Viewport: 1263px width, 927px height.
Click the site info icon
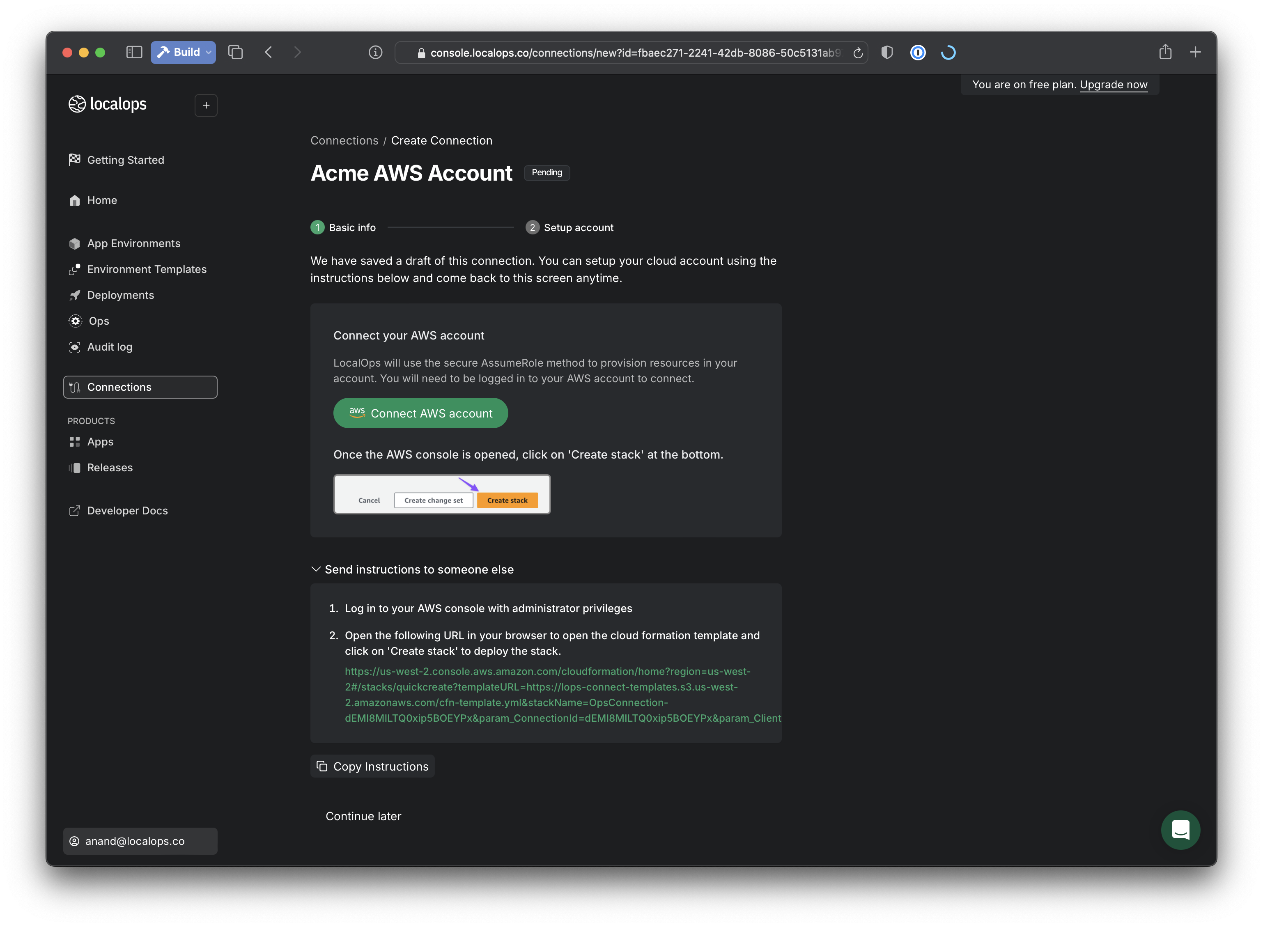click(375, 52)
